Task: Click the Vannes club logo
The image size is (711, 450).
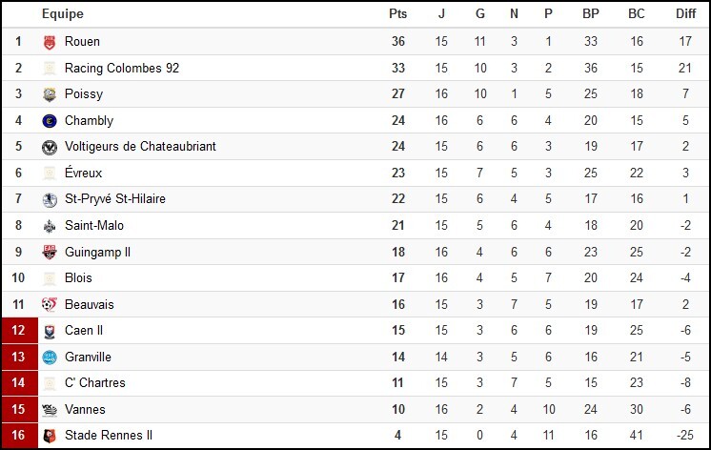Action: pos(50,410)
